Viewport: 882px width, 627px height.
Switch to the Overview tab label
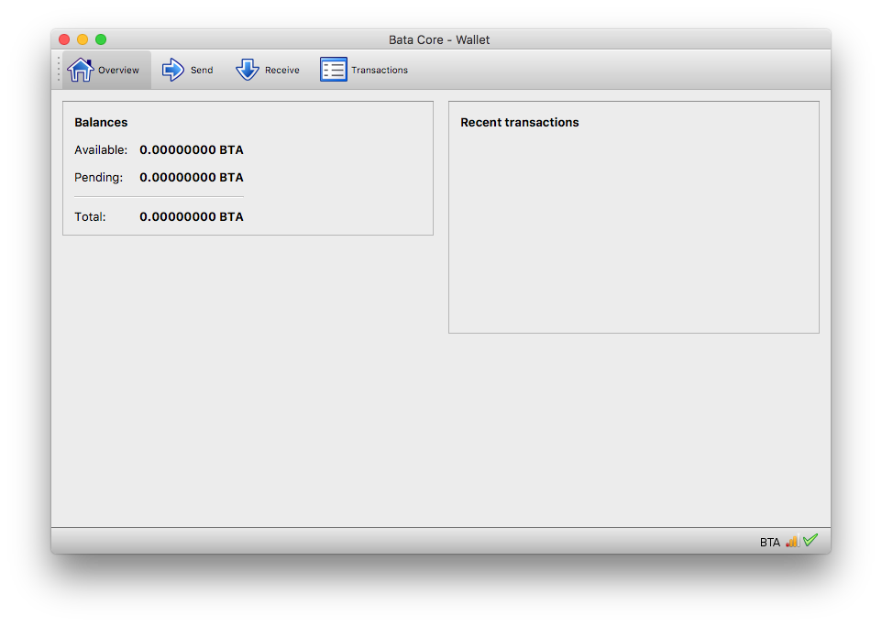[x=118, y=71]
